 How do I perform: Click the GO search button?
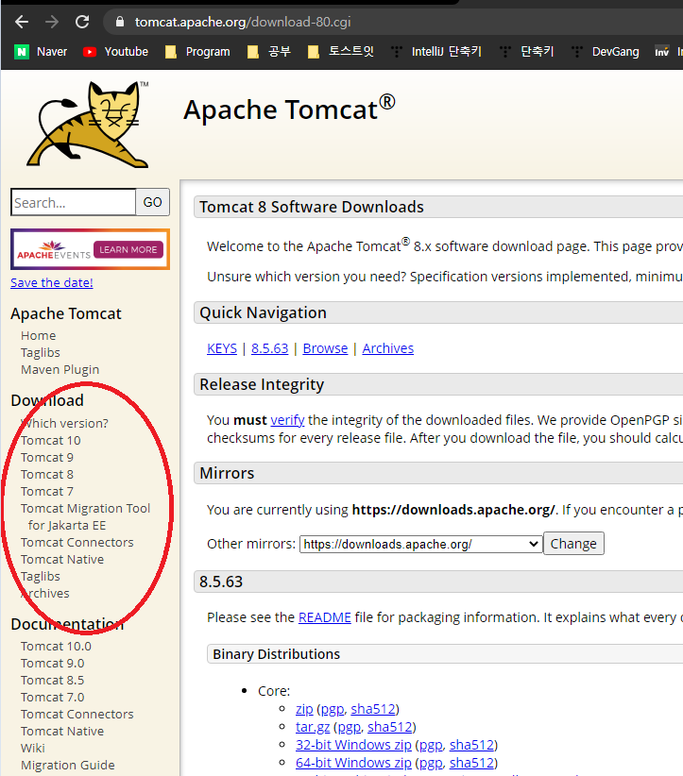click(152, 202)
